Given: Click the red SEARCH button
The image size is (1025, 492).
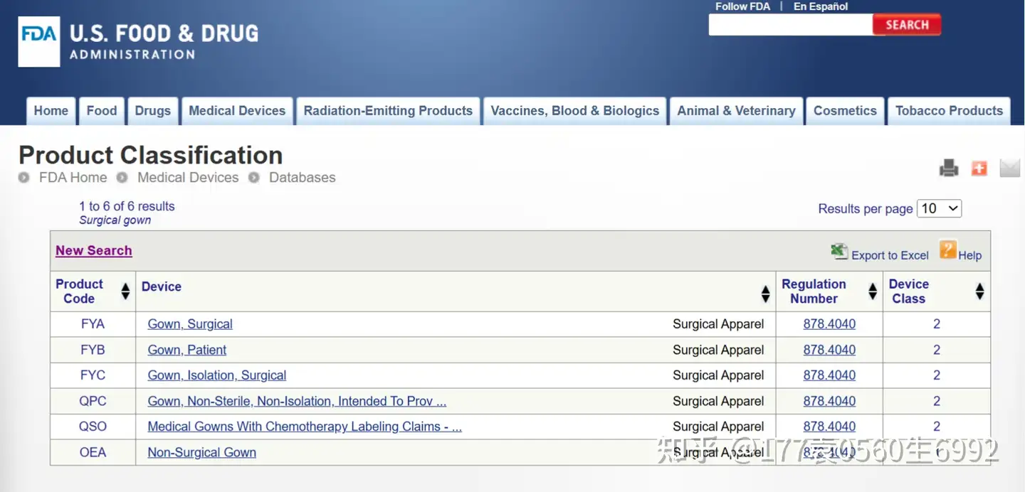Looking at the screenshot, I should point(907,25).
